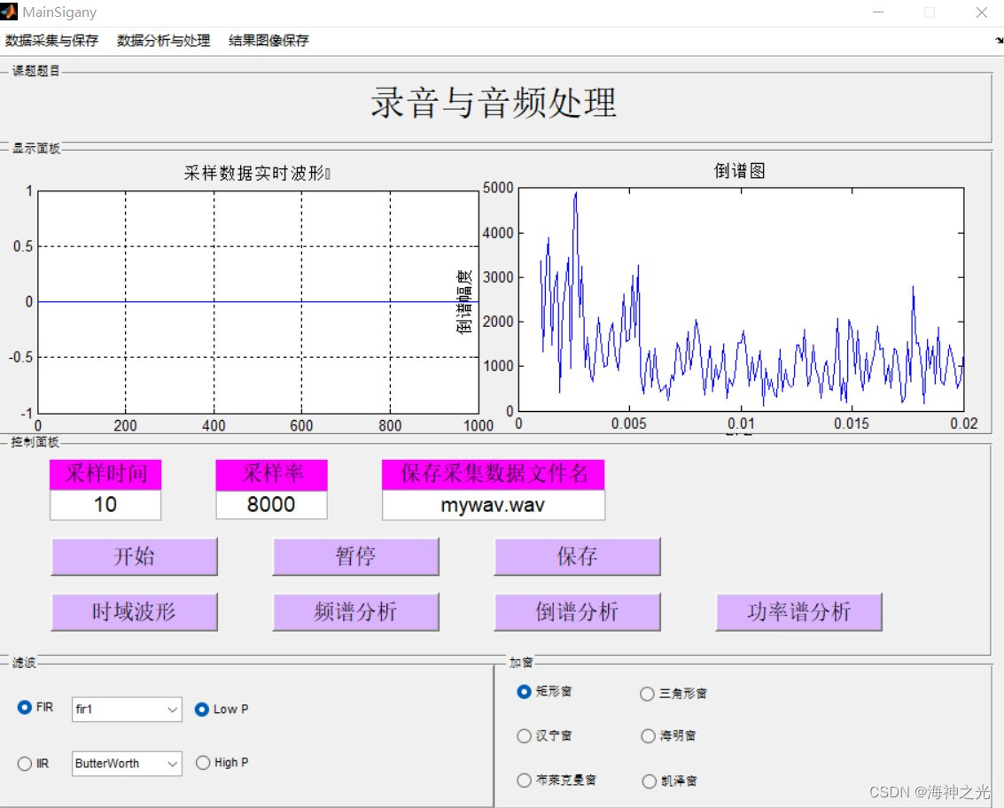Screen dimensions: 1004x808
Task: Click the dock arrow icon at menu bar right
Action: pyautogui.click(x=999, y=41)
